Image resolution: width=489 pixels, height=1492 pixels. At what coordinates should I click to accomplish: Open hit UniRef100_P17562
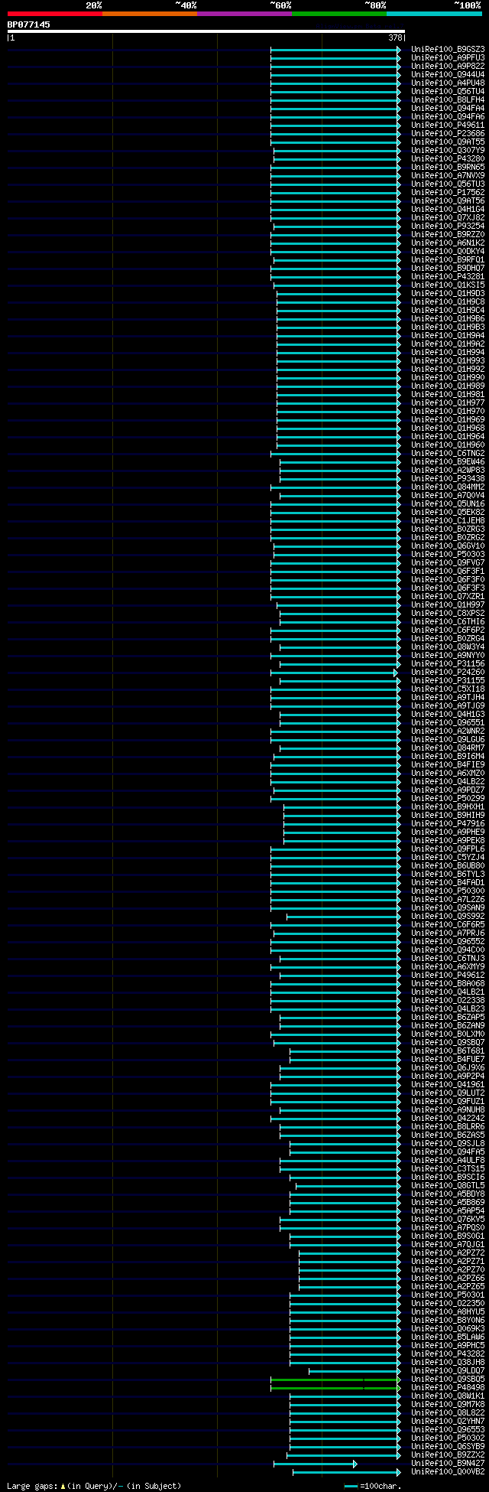[448, 192]
